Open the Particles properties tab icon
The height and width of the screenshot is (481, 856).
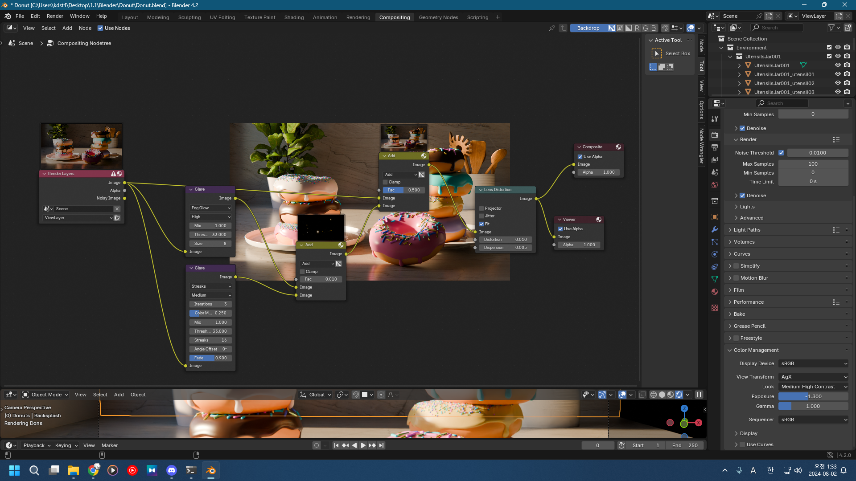pos(715,242)
